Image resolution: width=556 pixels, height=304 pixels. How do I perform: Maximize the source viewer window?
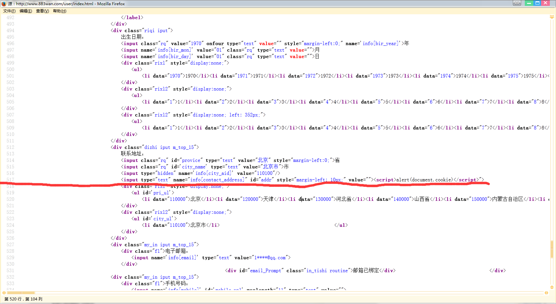[537, 3]
